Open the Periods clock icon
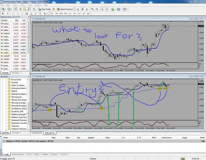206x160 pixels. coord(118,9)
